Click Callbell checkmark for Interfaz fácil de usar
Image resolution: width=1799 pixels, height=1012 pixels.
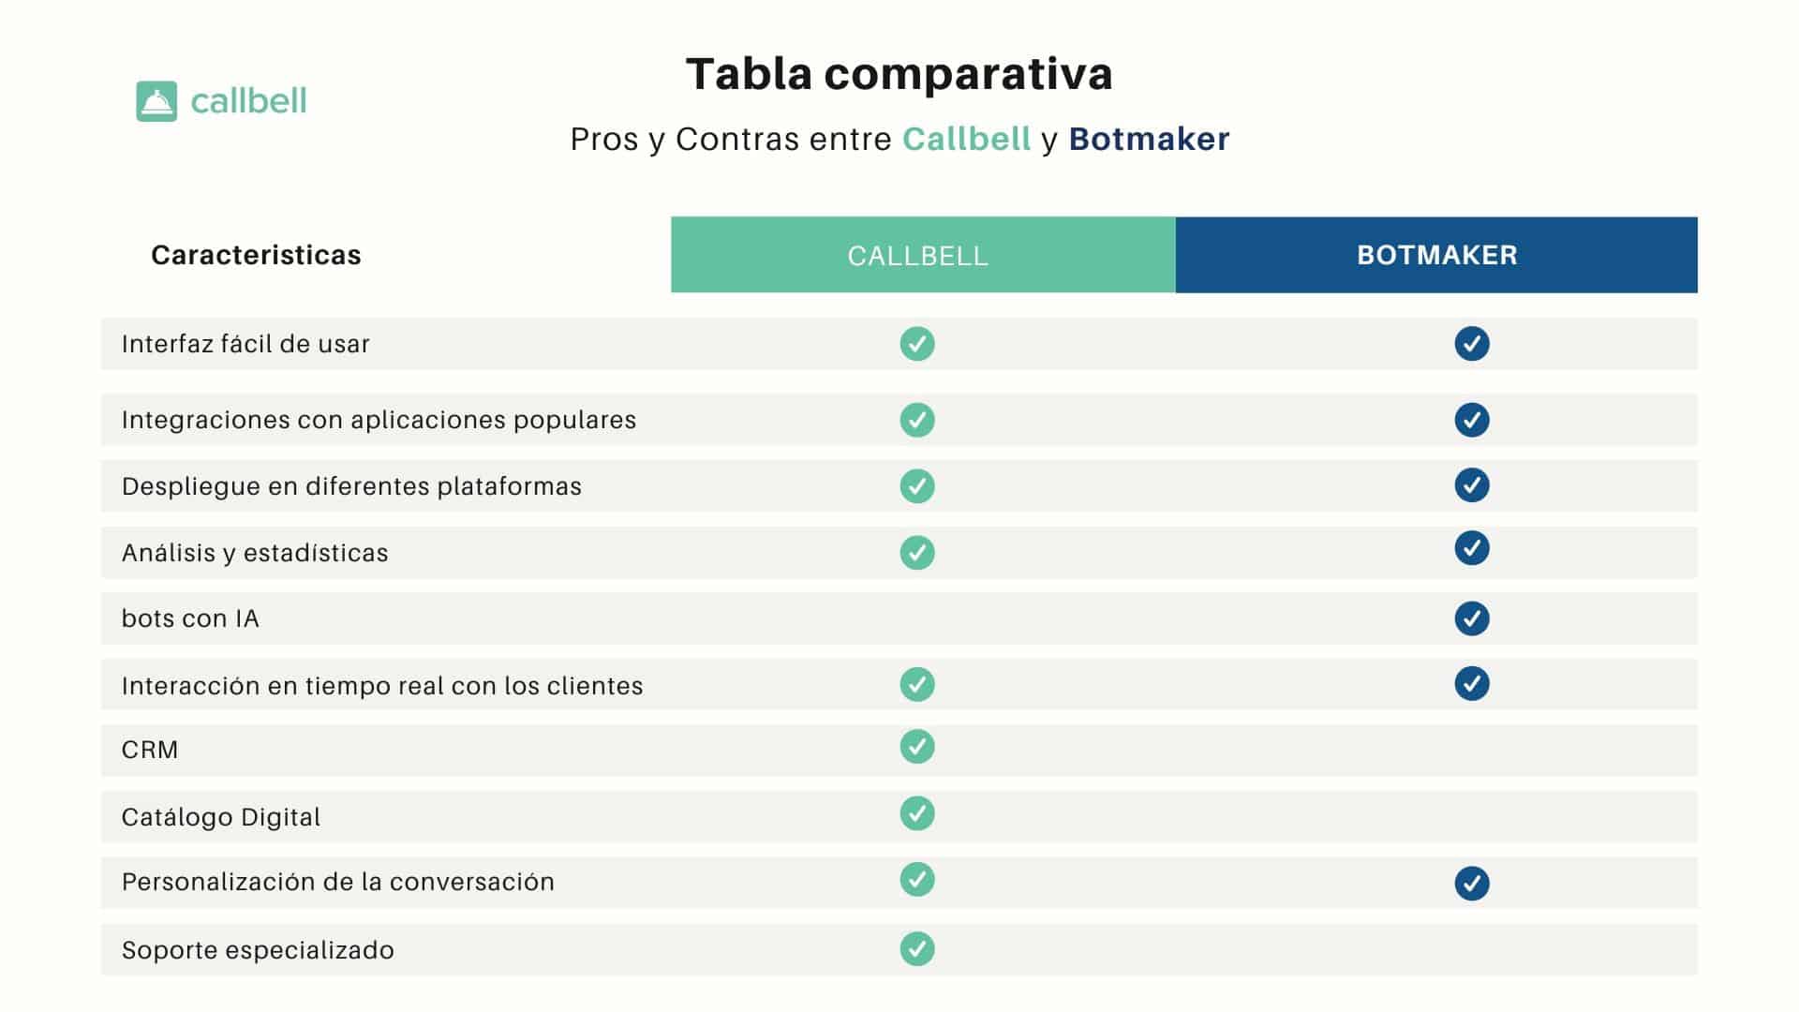(917, 344)
